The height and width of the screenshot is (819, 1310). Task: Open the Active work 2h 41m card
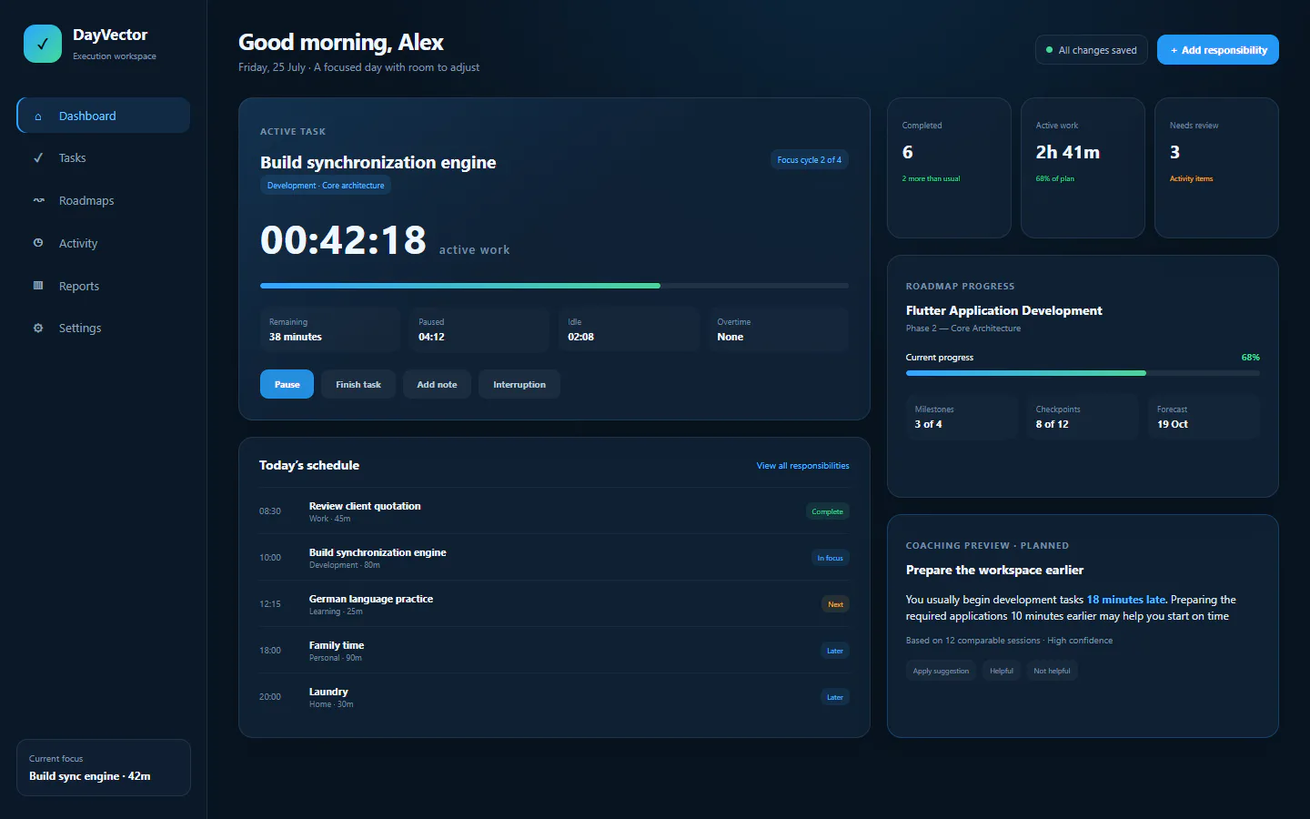[1083, 167]
